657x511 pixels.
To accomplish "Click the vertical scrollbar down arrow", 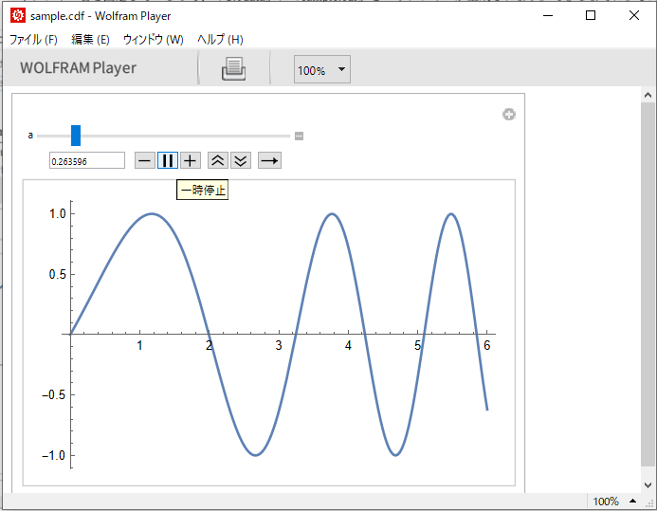I will coord(648,485).
